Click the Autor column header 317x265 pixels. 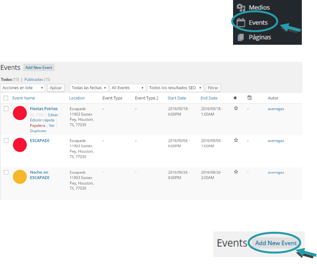click(273, 98)
